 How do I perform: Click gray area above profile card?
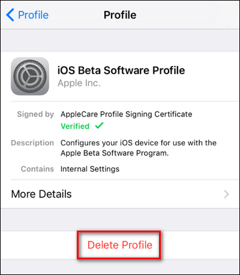(x=120, y=40)
